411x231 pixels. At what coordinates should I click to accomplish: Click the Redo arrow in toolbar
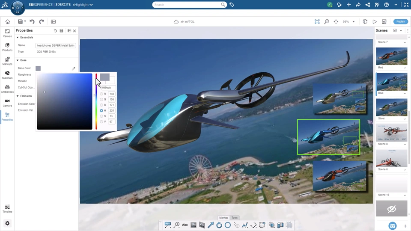coord(42,21)
